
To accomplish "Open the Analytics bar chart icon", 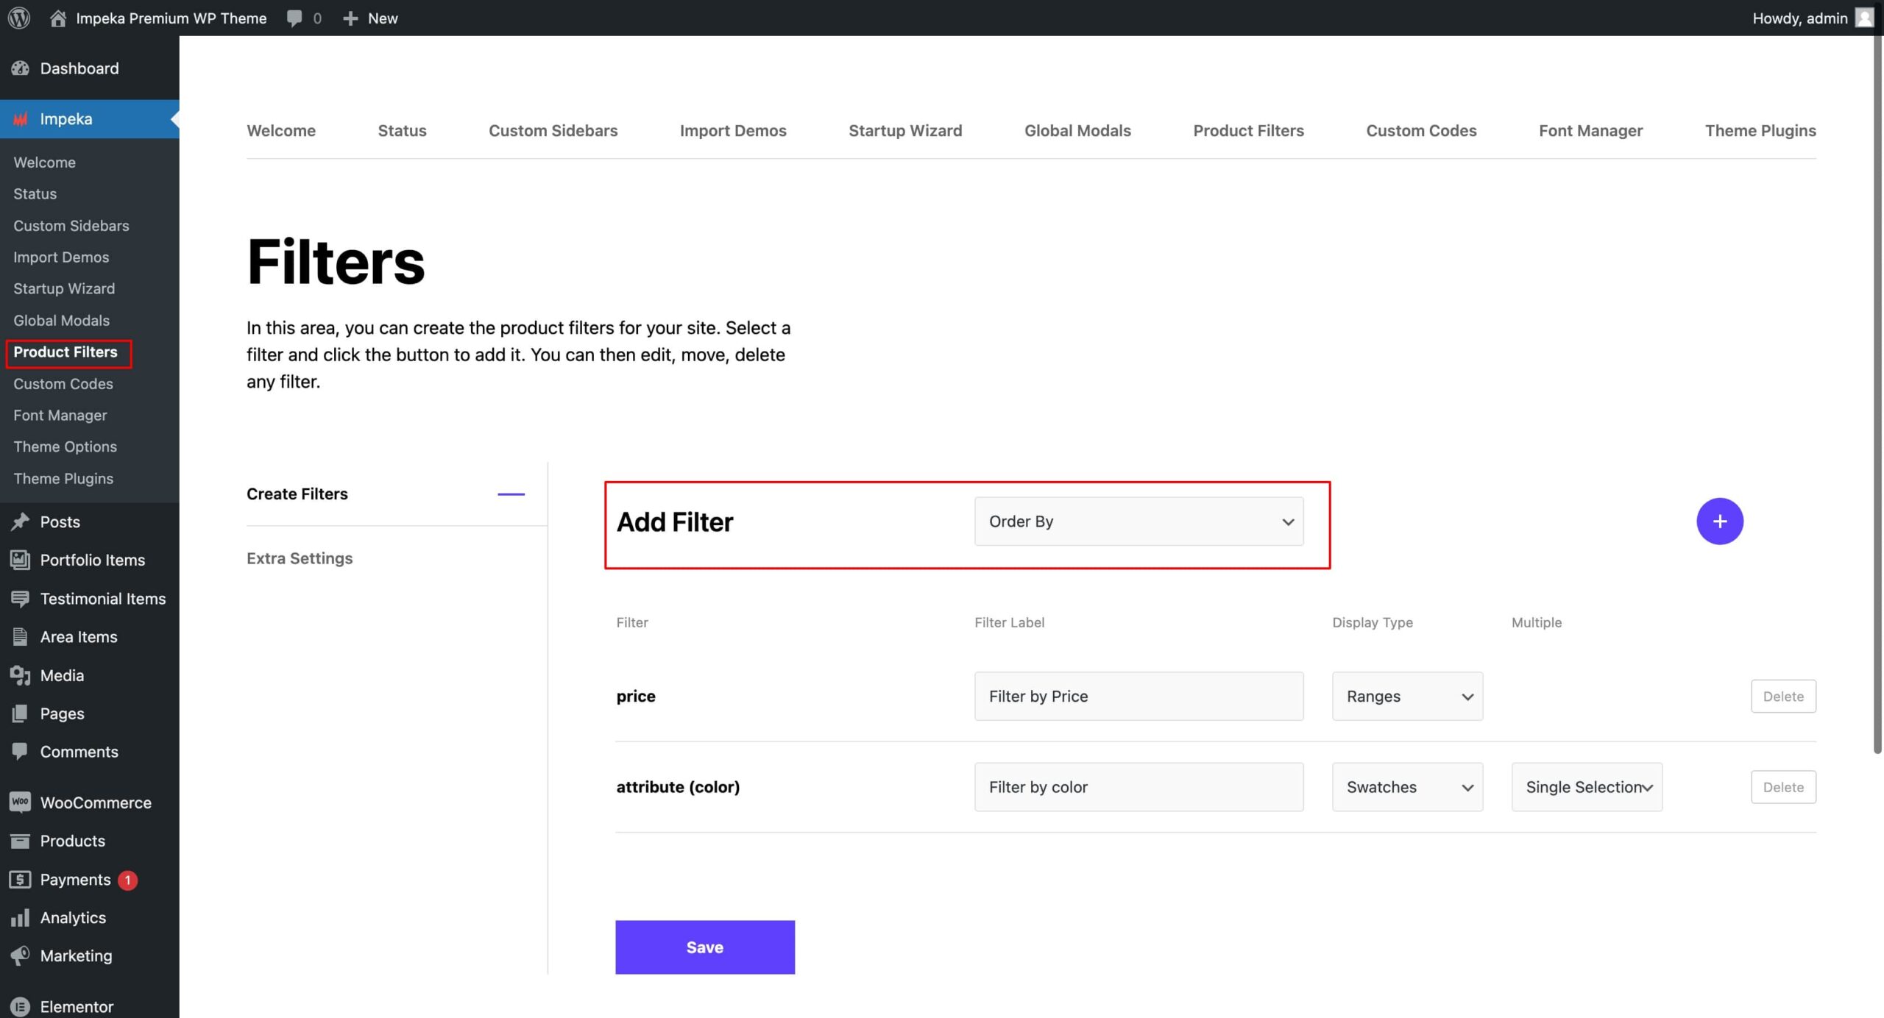I will (x=20, y=917).
